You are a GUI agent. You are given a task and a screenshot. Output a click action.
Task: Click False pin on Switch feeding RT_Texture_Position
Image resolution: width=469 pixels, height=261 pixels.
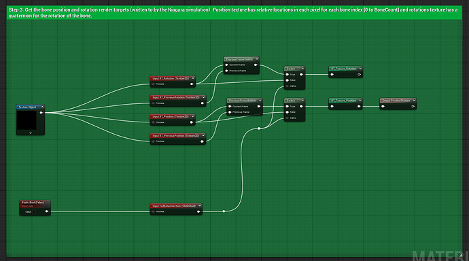[288, 112]
